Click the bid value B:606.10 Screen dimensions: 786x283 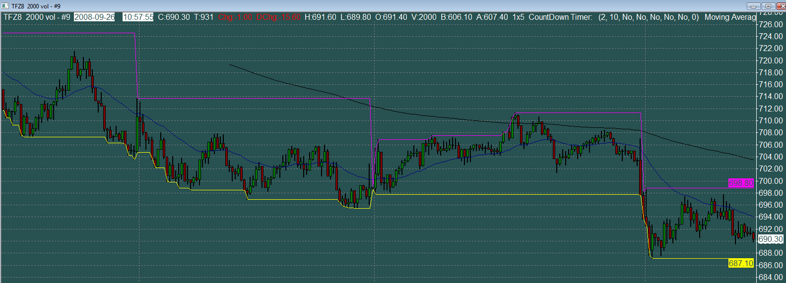pyautogui.click(x=457, y=17)
